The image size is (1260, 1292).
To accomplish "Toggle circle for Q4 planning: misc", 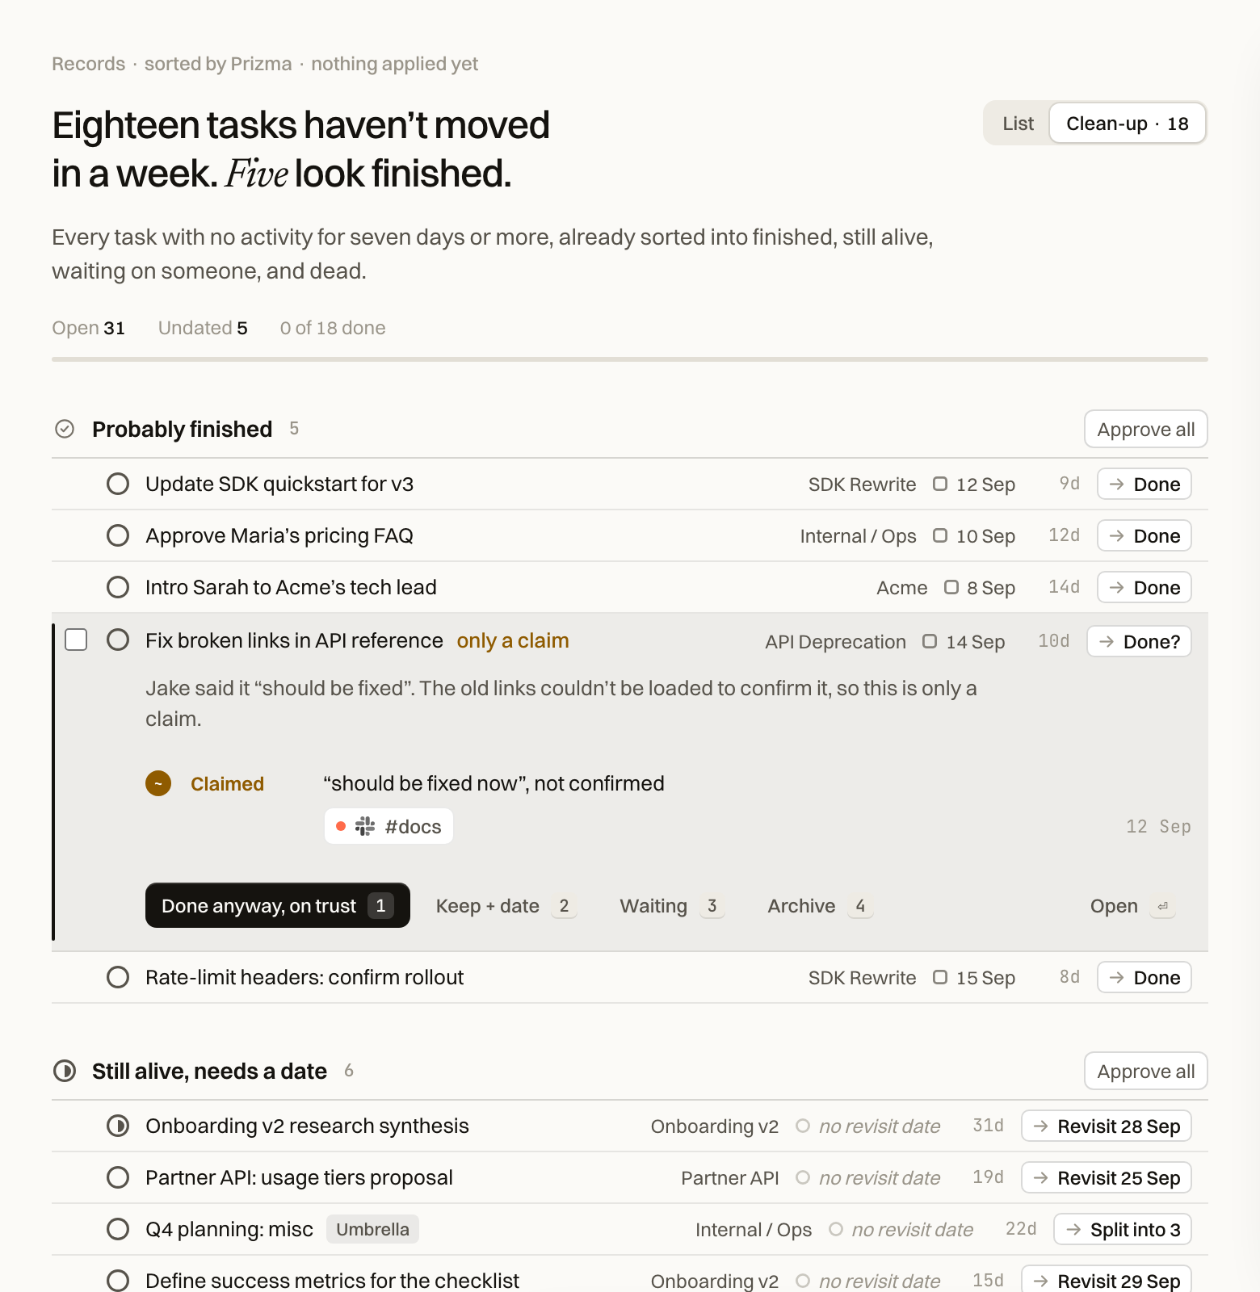I will 118,1229.
